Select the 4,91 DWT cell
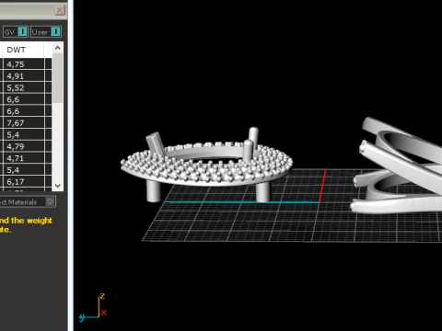This screenshot has width=442, height=331. coord(23,76)
